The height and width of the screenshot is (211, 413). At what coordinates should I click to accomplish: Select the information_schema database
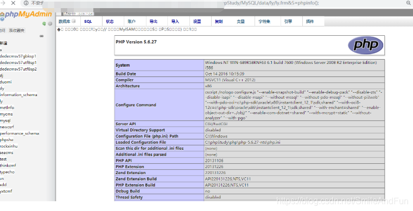[18, 95]
